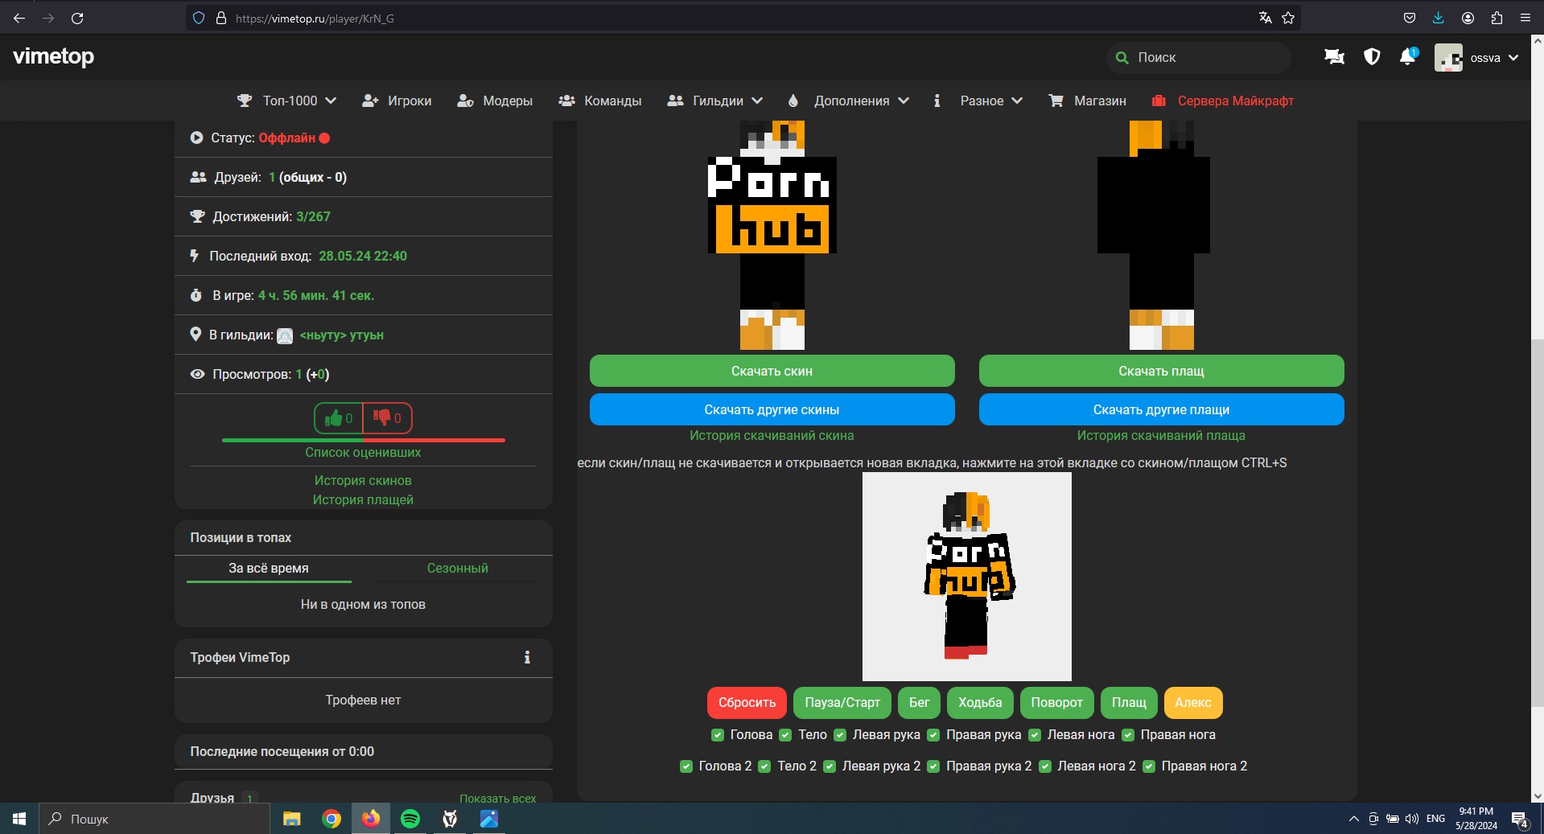1544x834 pixels.
Task: Click the thumbs-down dislike button
Action: click(x=387, y=418)
